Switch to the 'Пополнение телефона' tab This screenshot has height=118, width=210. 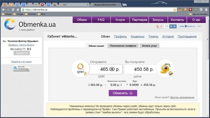[x=123, y=46]
